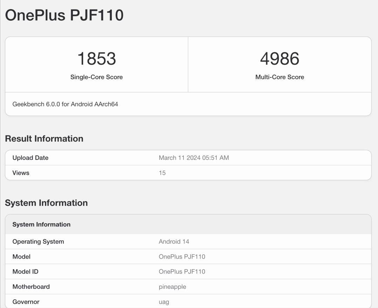This screenshot has height=308, width=378.
Task: Select the uag governor value
Action: click(x=164, y=302)
